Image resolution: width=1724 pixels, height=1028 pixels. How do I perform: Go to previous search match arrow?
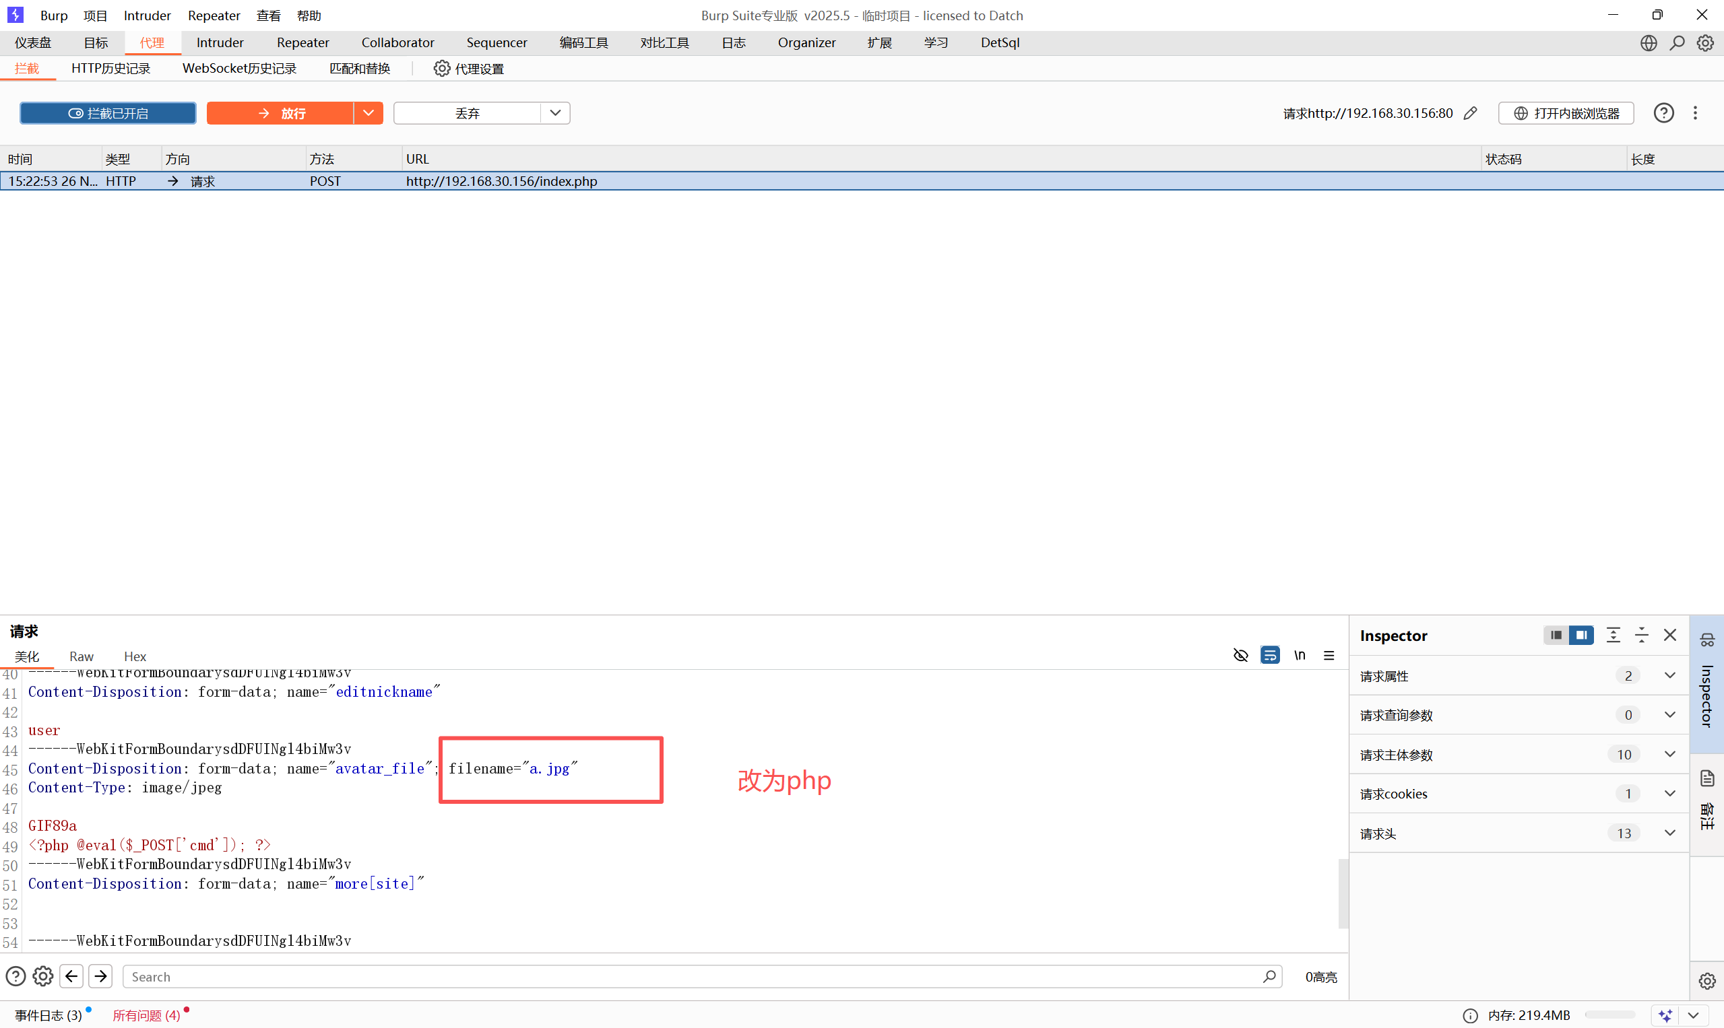coord(71,976)
